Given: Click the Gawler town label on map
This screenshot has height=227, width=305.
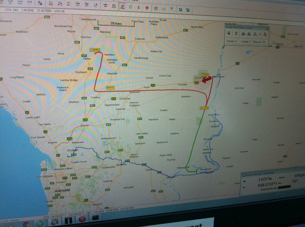Looking at the screenshot, I should 85,125.
